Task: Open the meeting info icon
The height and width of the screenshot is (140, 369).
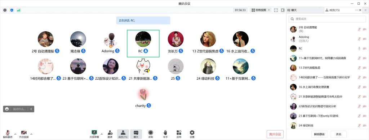Action: point(5,10)
